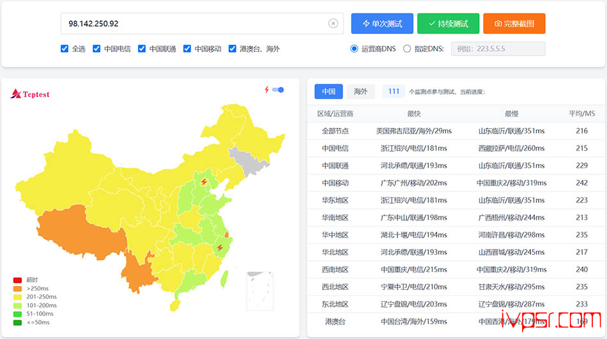Click the lightning icon beside map toggle
The image size is (607, 339).
[266, 90]
